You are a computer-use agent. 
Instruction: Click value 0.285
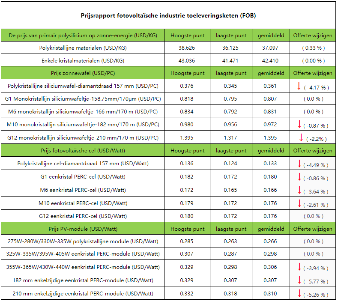click(187, 241)
